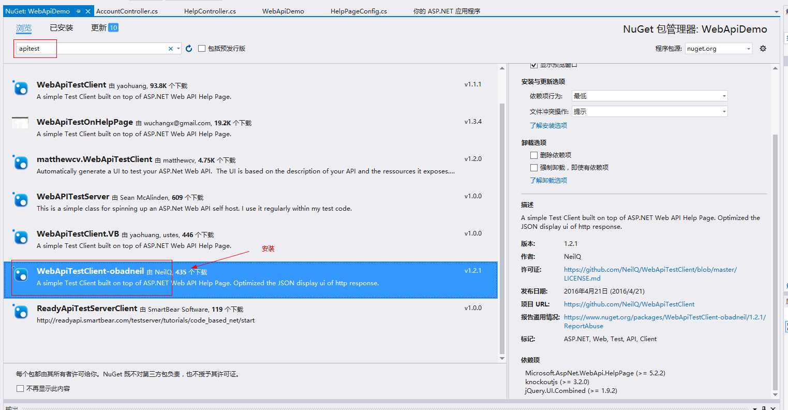Select the WebApiTestClient.VB package title

[78, 234]
